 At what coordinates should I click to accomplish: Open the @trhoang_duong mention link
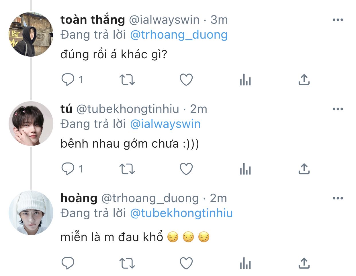(x=179, y=35)
